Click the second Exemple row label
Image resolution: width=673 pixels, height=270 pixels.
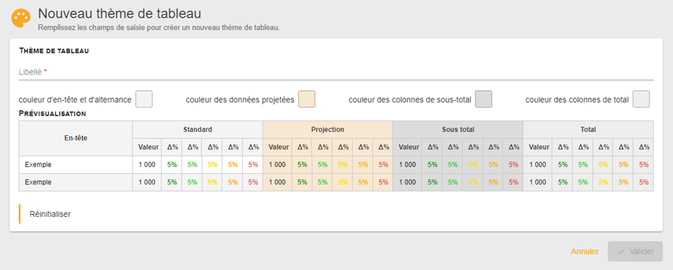38,182
